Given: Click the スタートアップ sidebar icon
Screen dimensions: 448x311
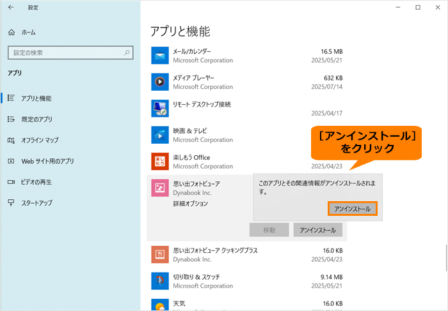Looking at the screenshot, I should coord(11,202).
